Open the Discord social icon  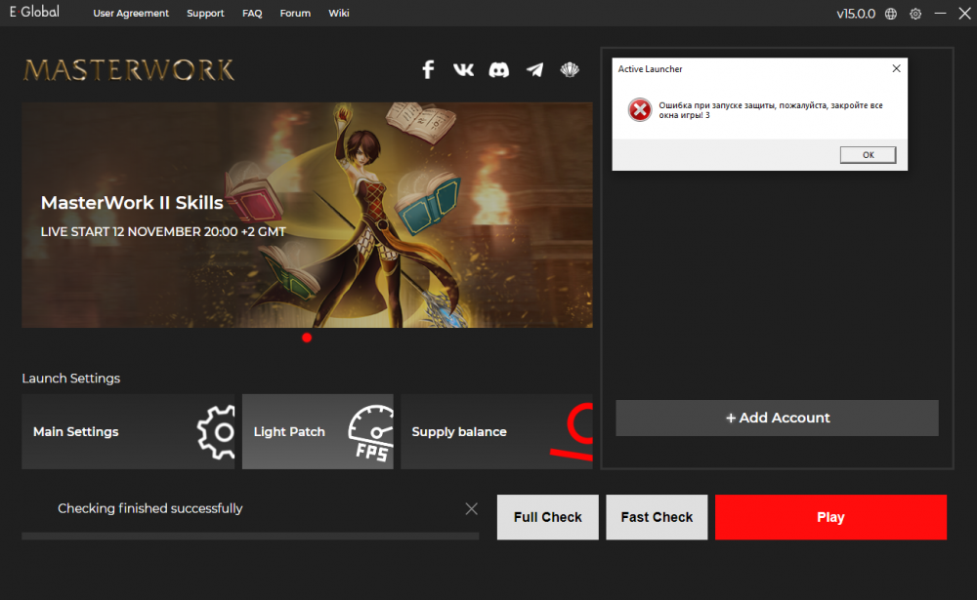(x=498, y=69)
